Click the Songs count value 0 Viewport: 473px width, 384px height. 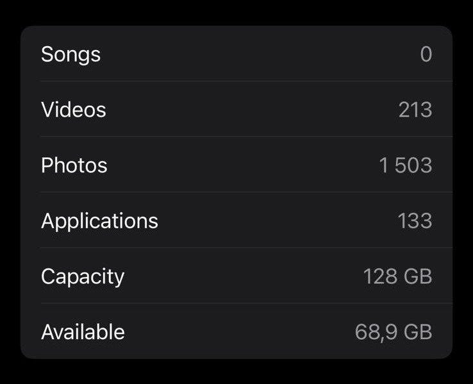click(x=426, y=54)
